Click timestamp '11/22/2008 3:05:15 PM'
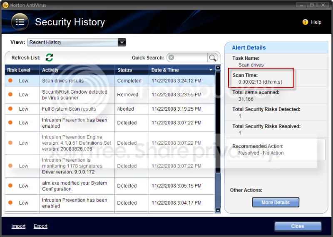 (x=176, y=186)
